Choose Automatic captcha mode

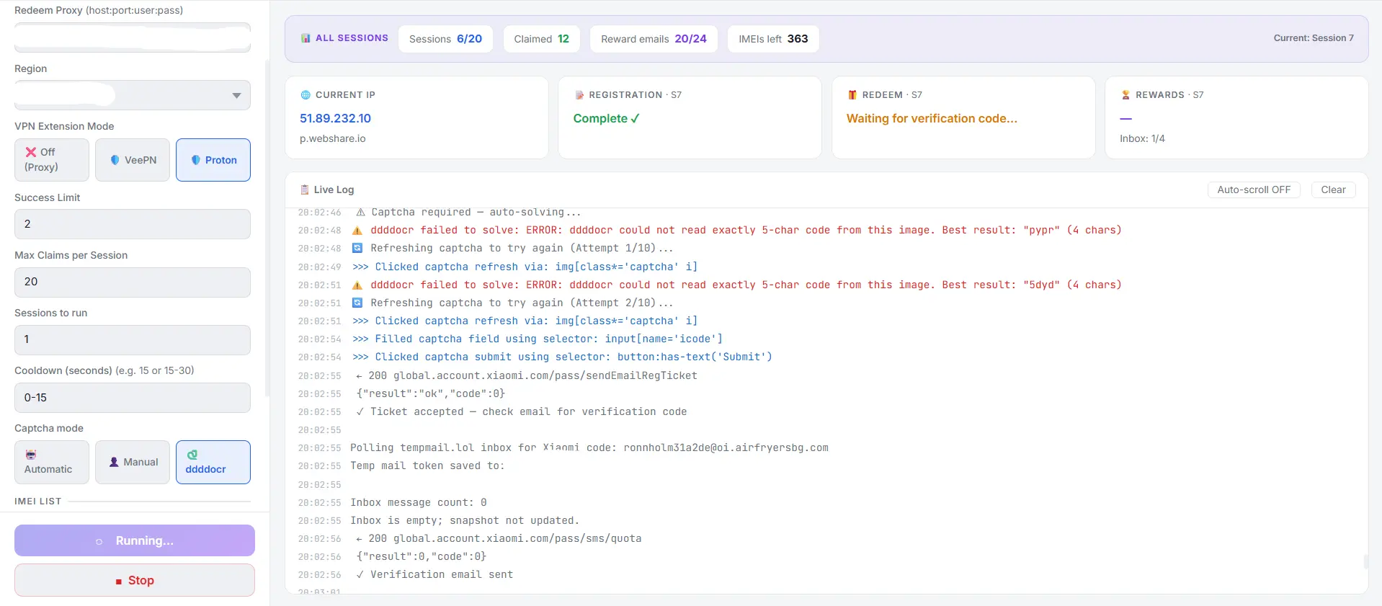click(52, 462)
